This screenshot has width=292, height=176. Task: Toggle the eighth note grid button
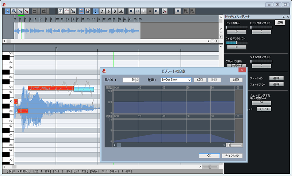click(x=102, y=11)
